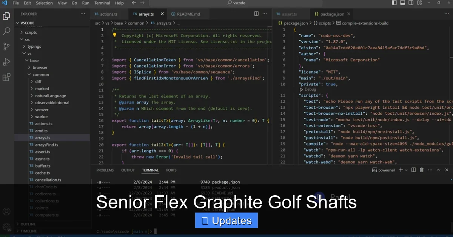Click the Updates overlay button
This screenshot has height=237, width=453.
pos(226,220)
